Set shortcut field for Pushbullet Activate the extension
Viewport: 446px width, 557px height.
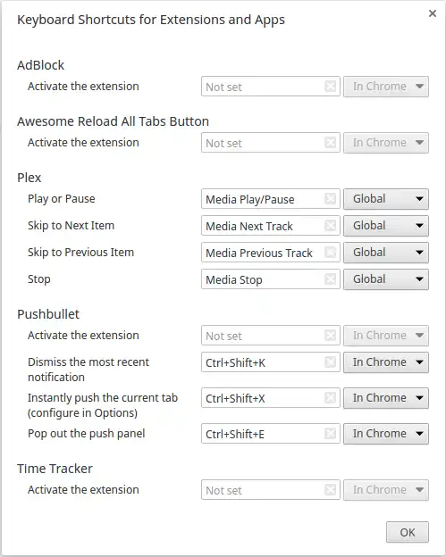(x=271, y=336)
